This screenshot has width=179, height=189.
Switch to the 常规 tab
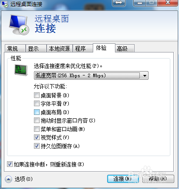pos(15,49)
